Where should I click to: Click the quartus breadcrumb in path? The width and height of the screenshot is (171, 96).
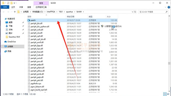(x=70, y=12)
